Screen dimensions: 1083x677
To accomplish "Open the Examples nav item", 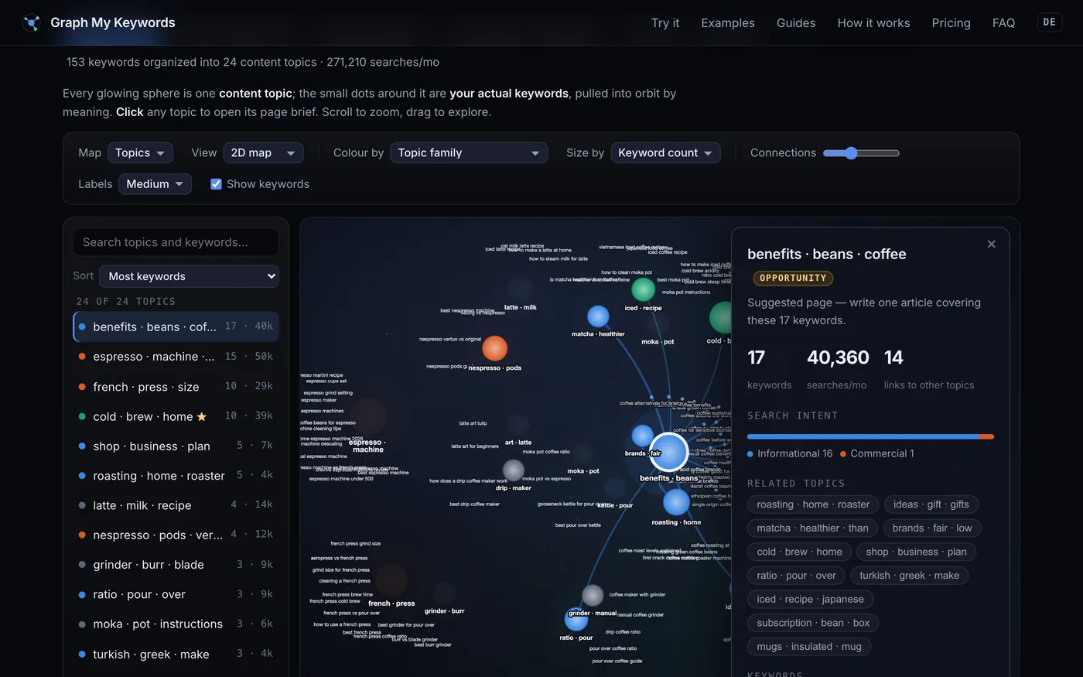I will 728,23.
